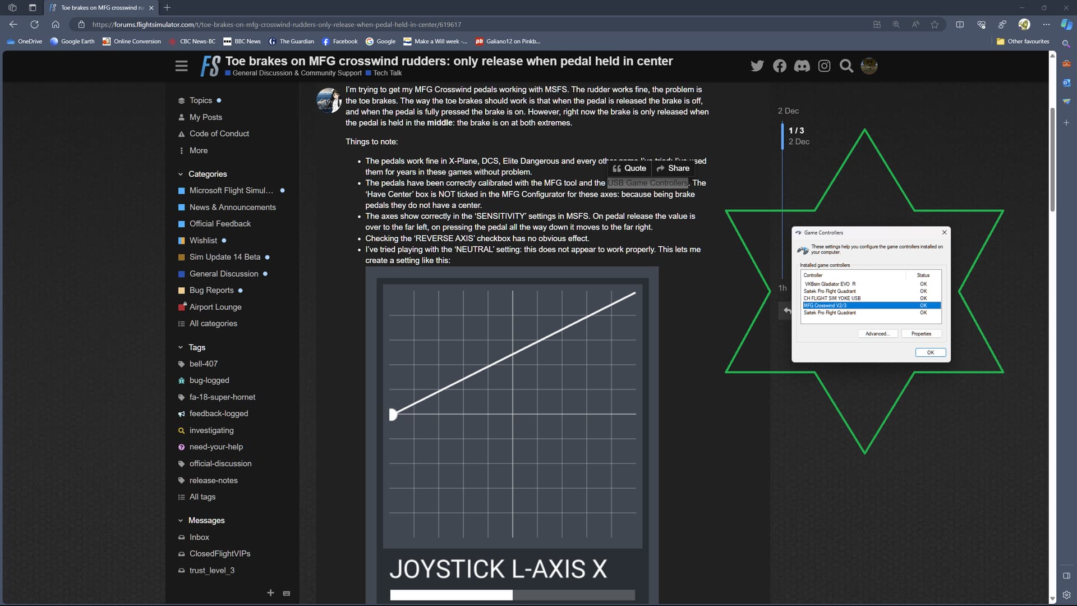The height and width of the screenshot is (606, 1077).
Task: Go to the Flight Simulator forum logo
Action: click(210, 66)
